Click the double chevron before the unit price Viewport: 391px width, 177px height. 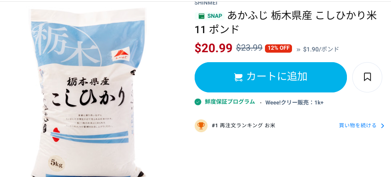coord(299,49)
